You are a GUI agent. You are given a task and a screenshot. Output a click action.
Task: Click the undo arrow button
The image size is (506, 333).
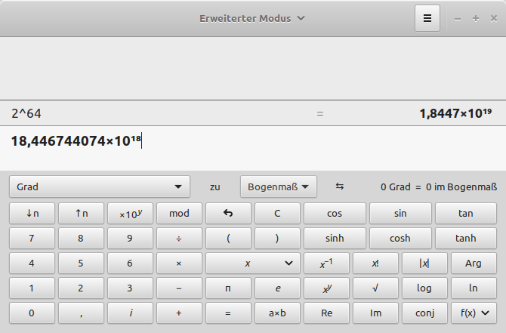click(228, 214)
